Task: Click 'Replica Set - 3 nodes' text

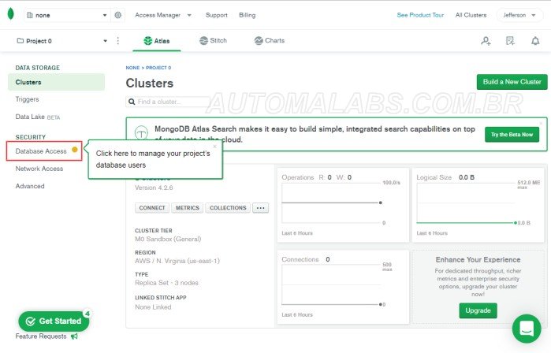Action: 166,283
